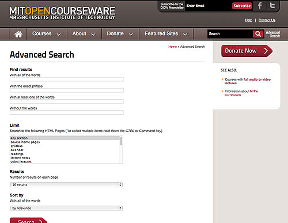Go to the Home icon in navigation bar
The height and width of the screenshot is (223, 288).
click(18, 34)
